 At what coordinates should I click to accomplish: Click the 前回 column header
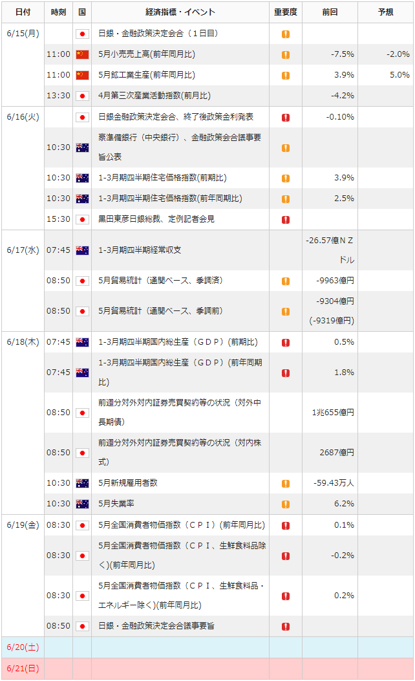pos(330,12)
